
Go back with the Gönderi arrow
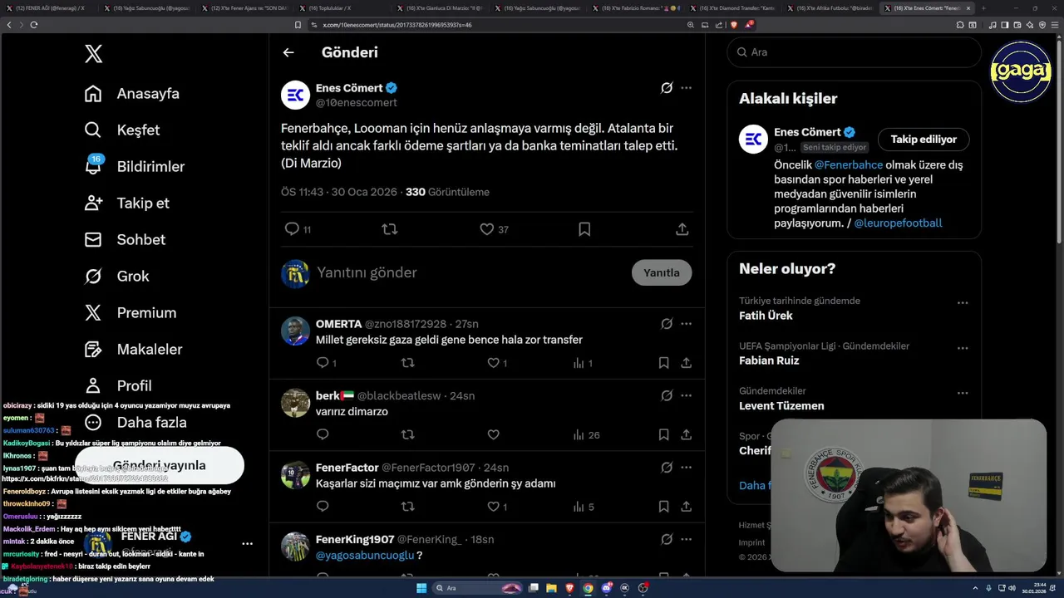tap(288, 52)
